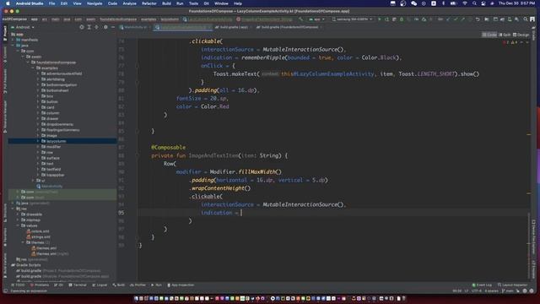Viewport: 540px width, 304px height.
Task: Collapse the values resource folder
Action: [x=18, y=225]
